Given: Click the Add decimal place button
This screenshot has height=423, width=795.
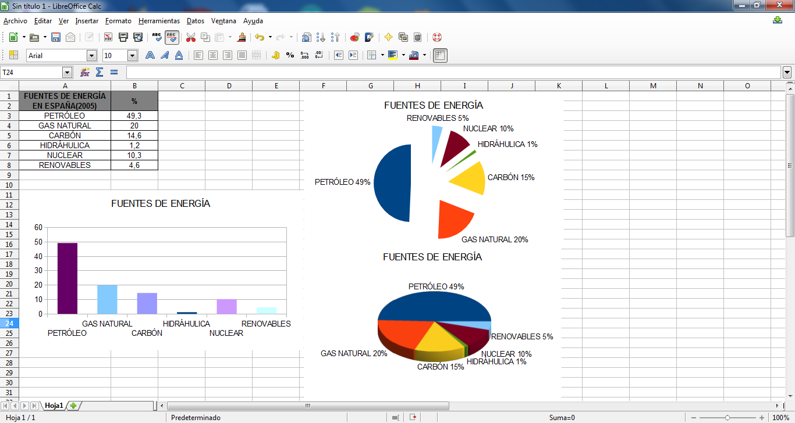Looking at the screenshot, I should 304,55.
